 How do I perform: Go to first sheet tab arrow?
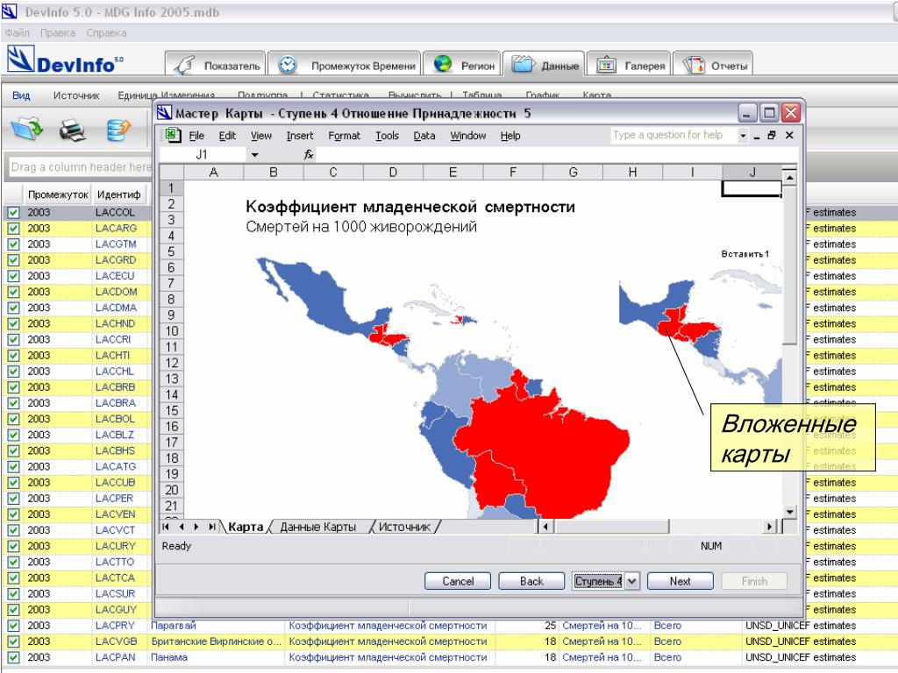[x=166, y=527]
